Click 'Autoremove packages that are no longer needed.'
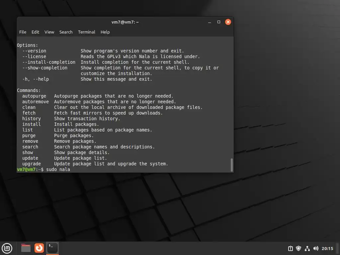The image size is (340, 255). click(x=115, y=102)
